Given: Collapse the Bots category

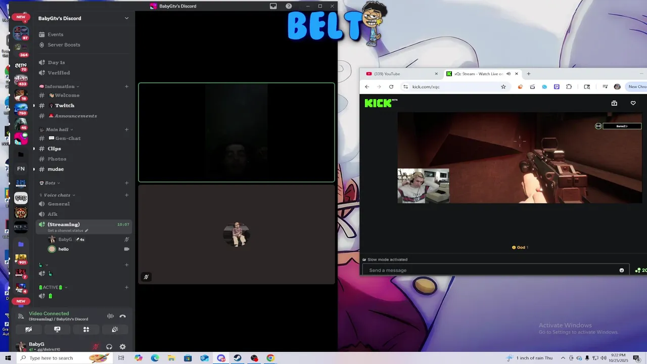Looking at the screenshot, I should (x=50, y=183).
